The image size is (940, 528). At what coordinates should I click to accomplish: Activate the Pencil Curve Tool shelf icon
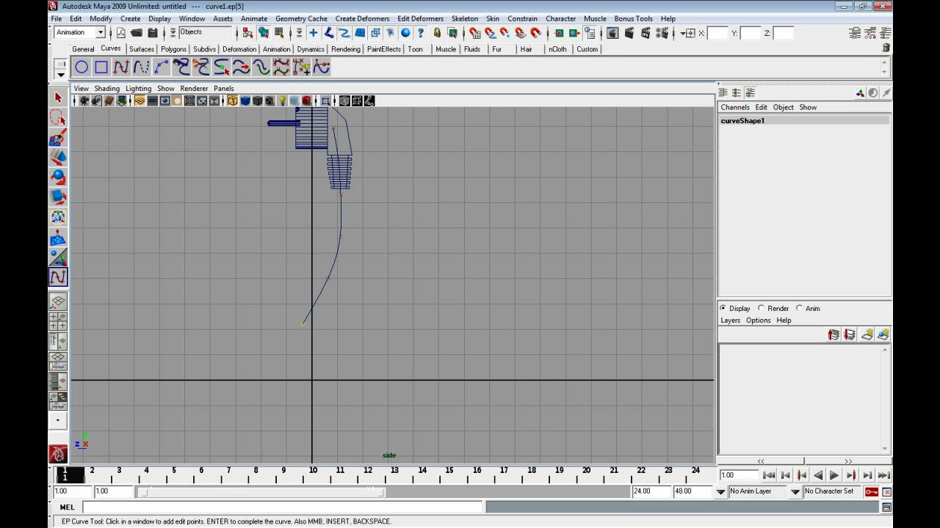[x=141, y=67]
